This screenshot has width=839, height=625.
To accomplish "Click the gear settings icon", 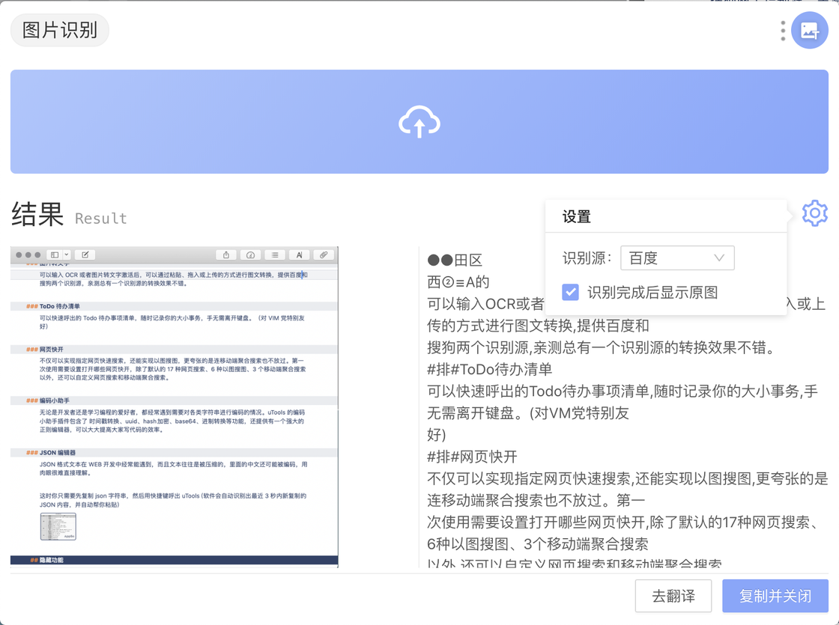I will coord(814,214).
